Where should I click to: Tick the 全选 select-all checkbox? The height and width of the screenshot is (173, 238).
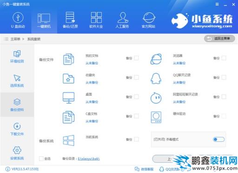click(41, 159)
